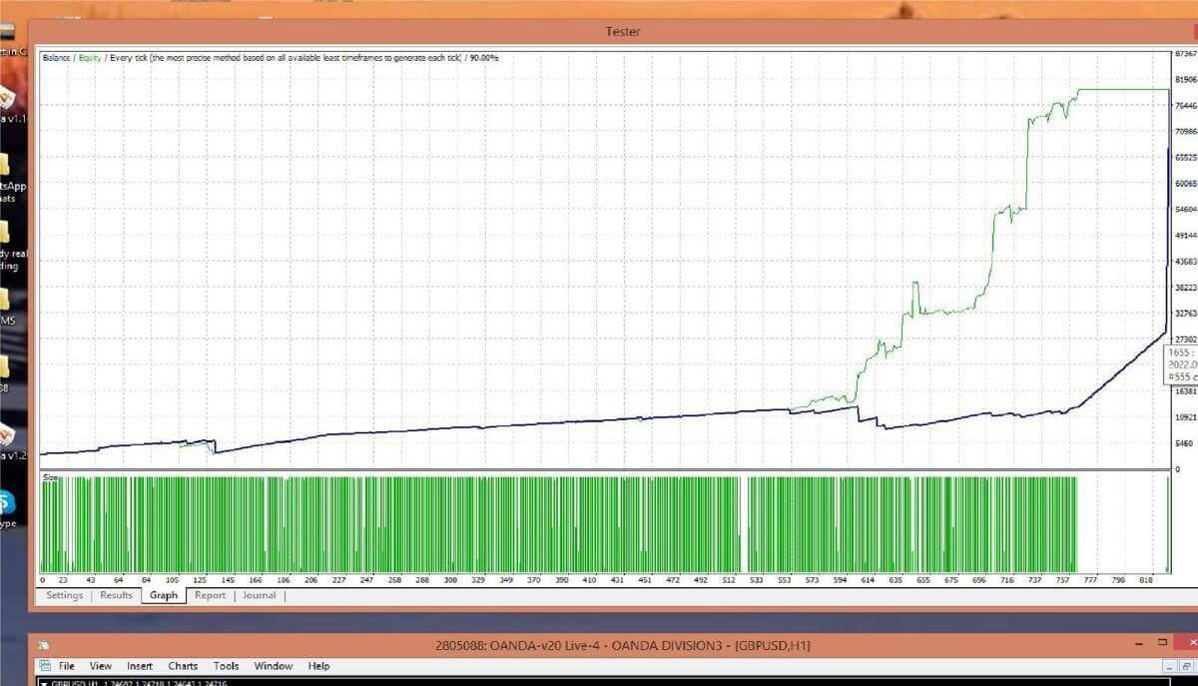This screenshot has width=1198, height=686.
Task: Open the Journal tab
Action: click(x=260, y=595)
